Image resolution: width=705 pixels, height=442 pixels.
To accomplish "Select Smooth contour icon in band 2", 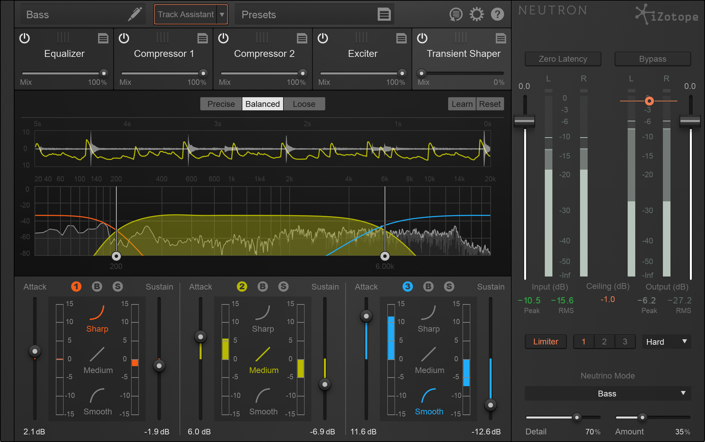I will pyautogui.click(x=263, y=396).
